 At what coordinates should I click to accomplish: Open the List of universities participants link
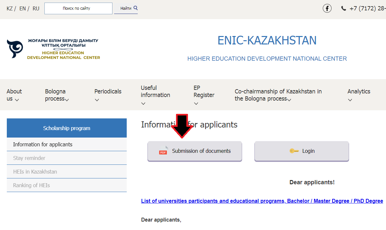[x=262, y=201]
